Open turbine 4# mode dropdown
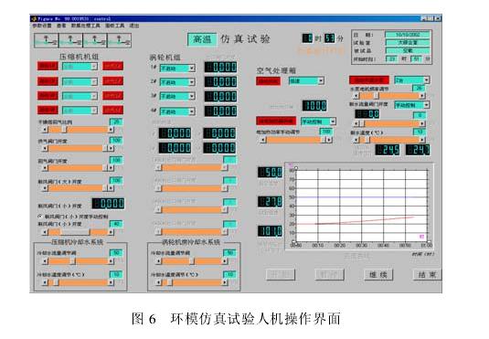 tap(177, 111)
